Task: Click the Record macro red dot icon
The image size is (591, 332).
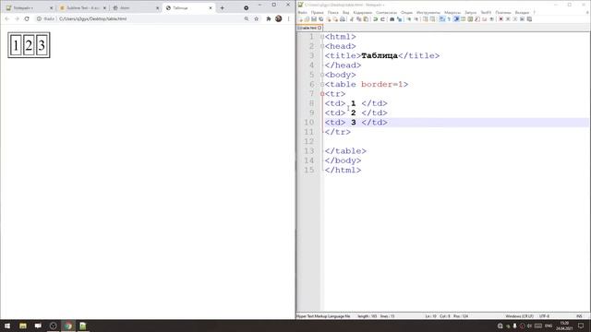Action: pyautogui.click(x=501, y=19)
